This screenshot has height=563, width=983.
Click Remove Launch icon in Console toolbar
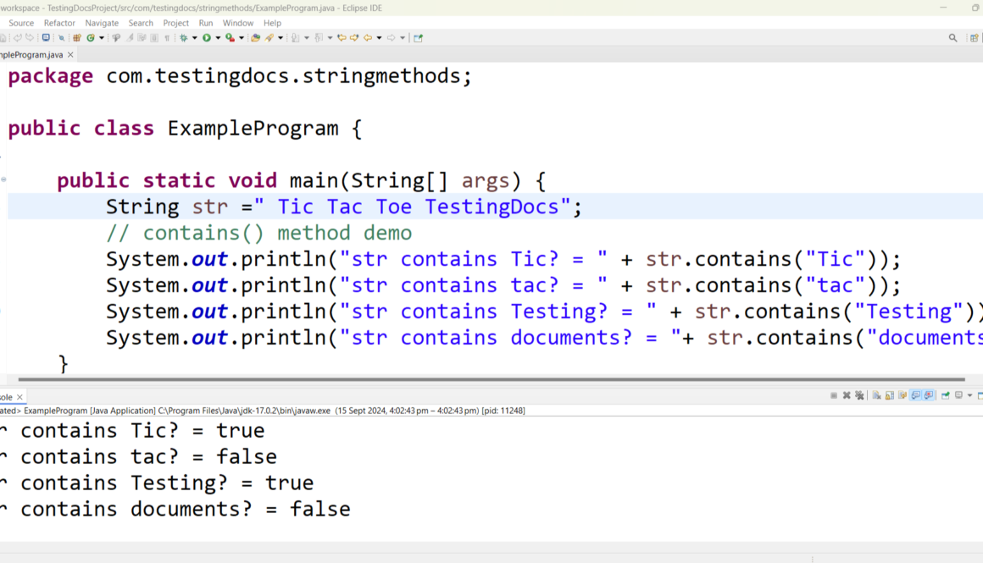[x=847, y=395]
